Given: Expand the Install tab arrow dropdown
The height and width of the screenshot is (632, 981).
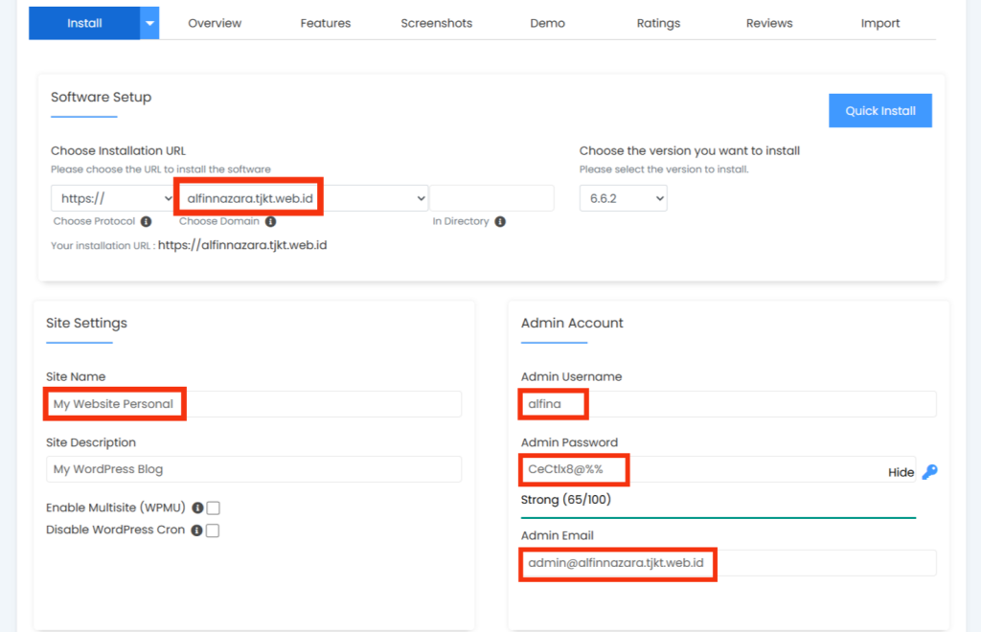Looking at the screenshot, I should click(x=149, y=23).
